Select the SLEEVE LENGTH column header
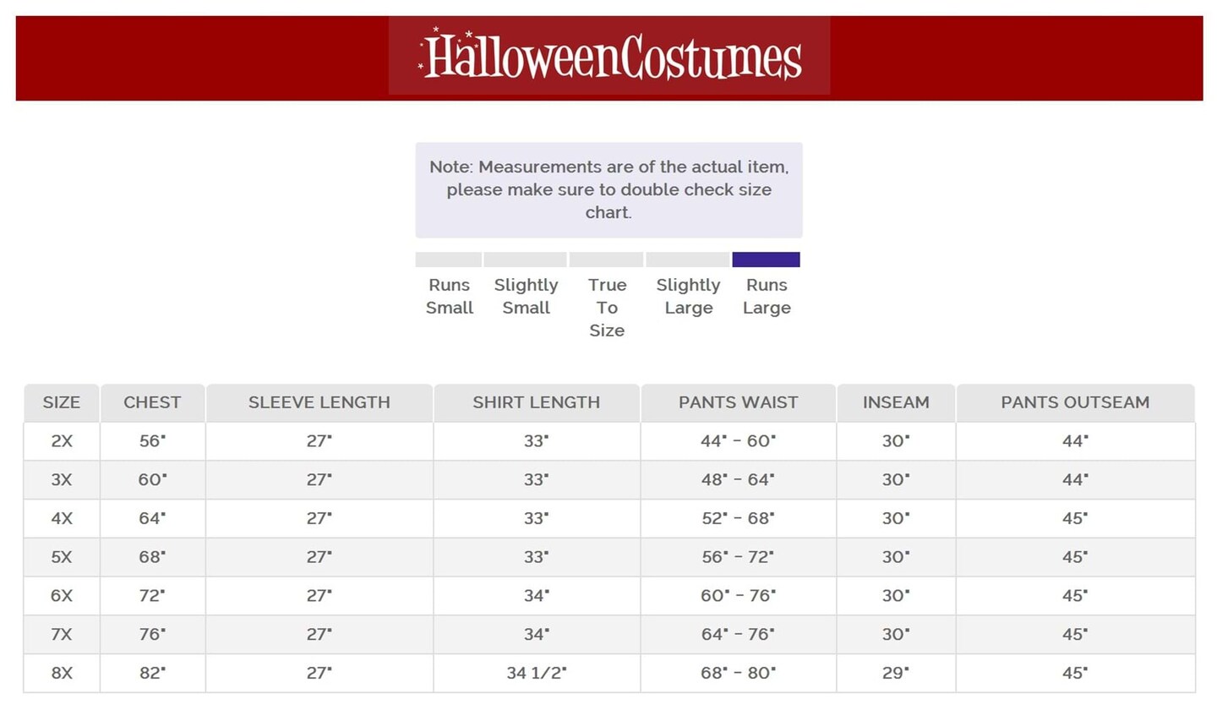Screen dimensions: 1217x716 (319, 402)
